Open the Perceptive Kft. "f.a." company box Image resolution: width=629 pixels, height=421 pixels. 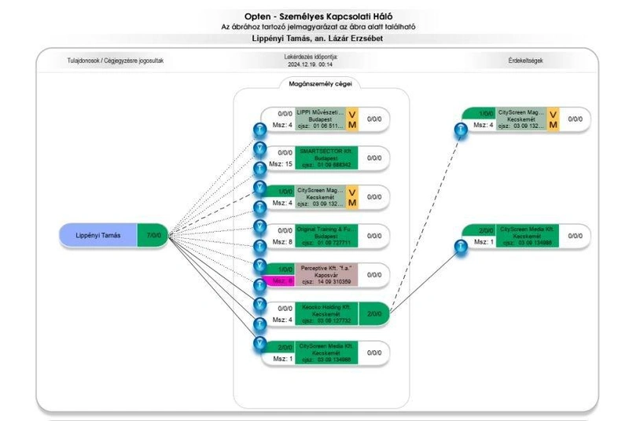click(326, 275)
